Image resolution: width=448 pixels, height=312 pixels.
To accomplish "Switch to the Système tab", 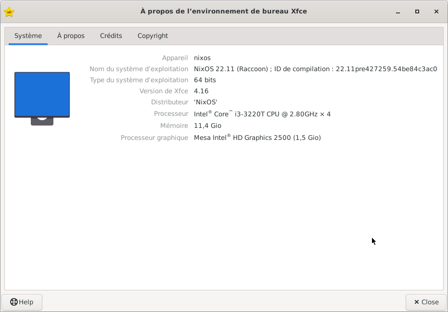I will [x=28, y=36].
